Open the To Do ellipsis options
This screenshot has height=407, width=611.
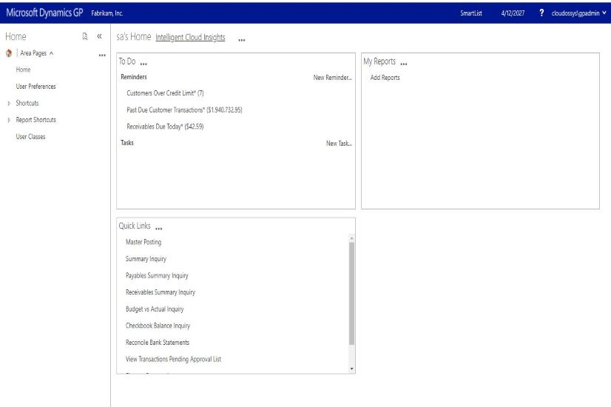click(144, 64)
